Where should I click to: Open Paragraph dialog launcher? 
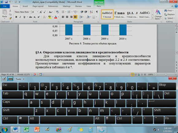point(98,22)
